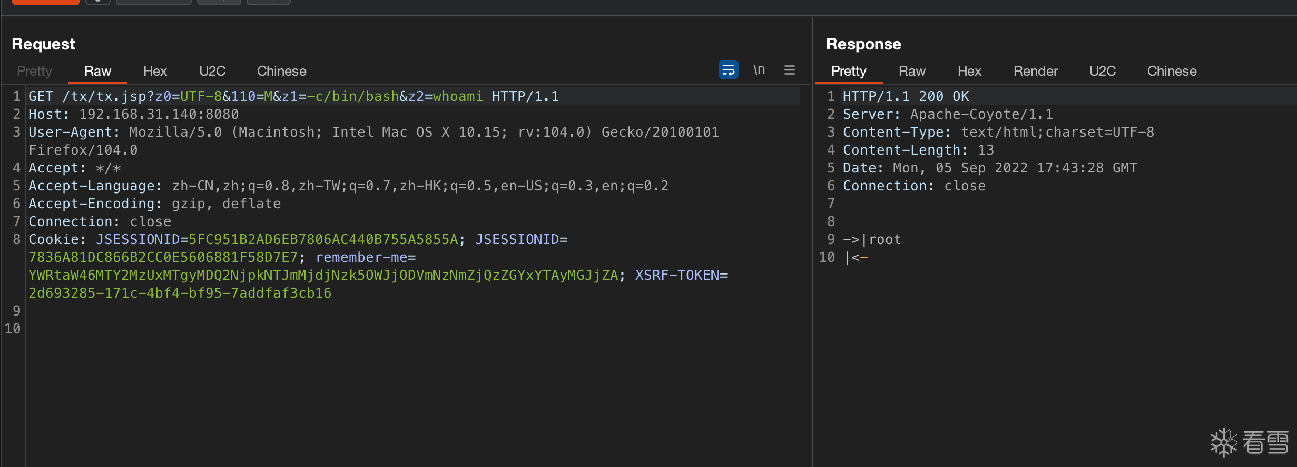Switch to U2C tab in Request panel
This screenshot has width=1297, height=467.
tap(212, 71)
